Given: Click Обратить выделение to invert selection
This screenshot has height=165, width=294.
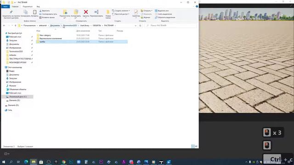Looking at the screenshot, I should (x=165, y=17).
